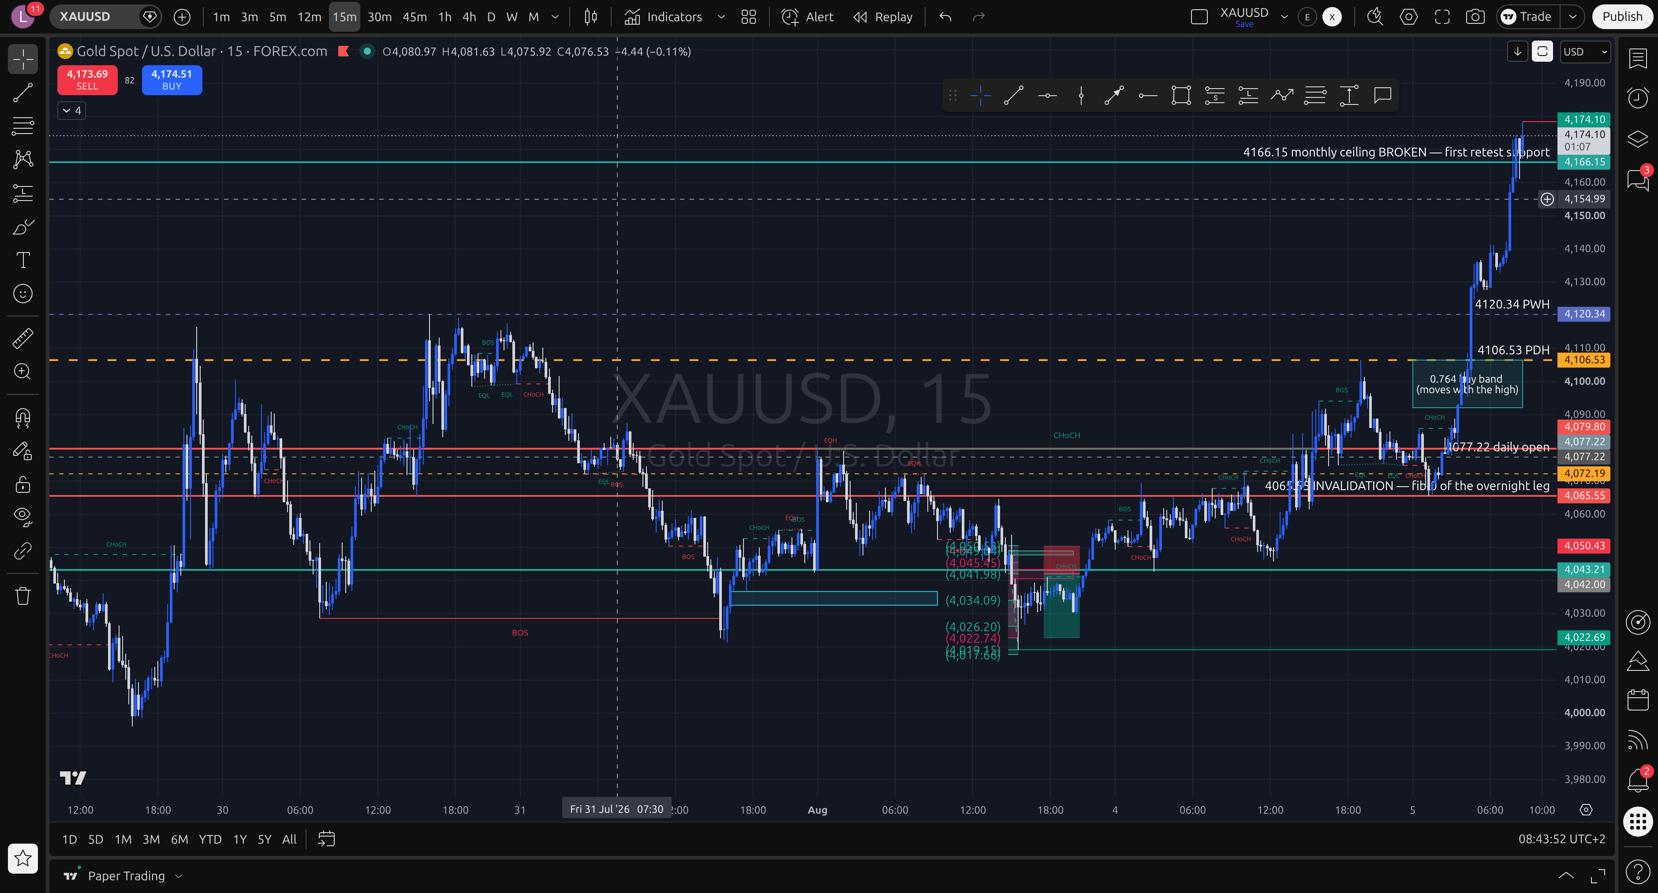Activate the zoom in tool
This screenshot has width=1658, height=893.
(x=23, y=371)
